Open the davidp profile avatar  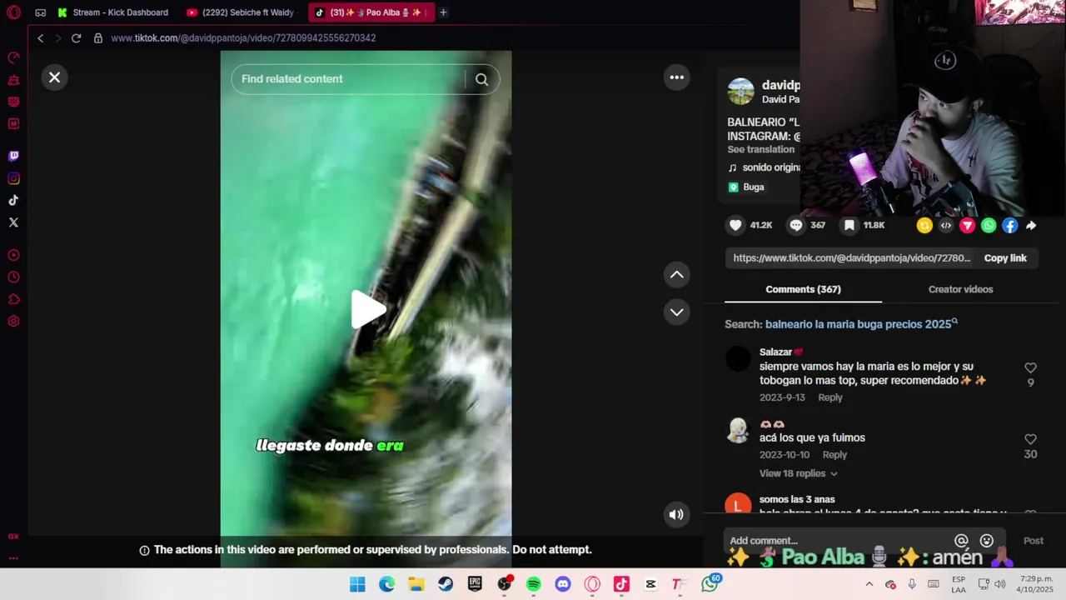[x=740, y=92]
